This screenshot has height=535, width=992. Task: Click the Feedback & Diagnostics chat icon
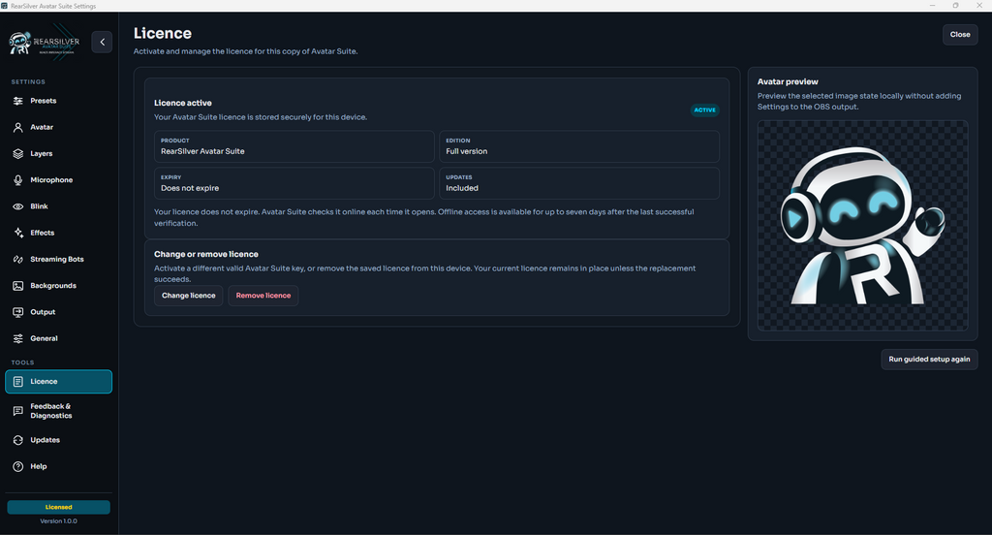coord(18,411)
